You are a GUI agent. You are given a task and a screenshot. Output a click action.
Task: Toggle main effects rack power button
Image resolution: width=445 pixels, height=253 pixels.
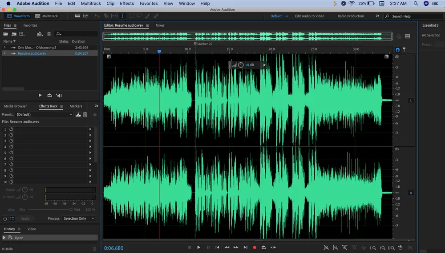[5, 219]
